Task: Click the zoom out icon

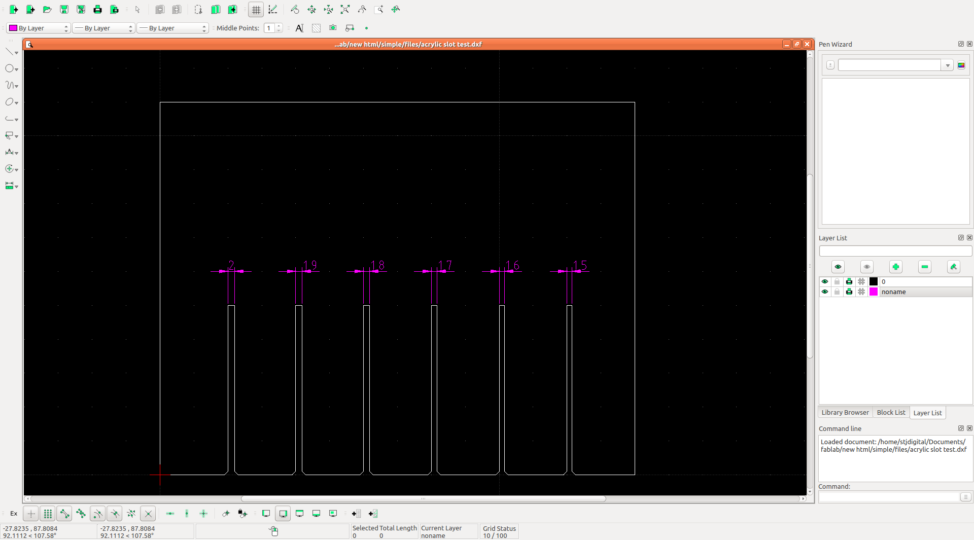Action: [x=328, y=9]
